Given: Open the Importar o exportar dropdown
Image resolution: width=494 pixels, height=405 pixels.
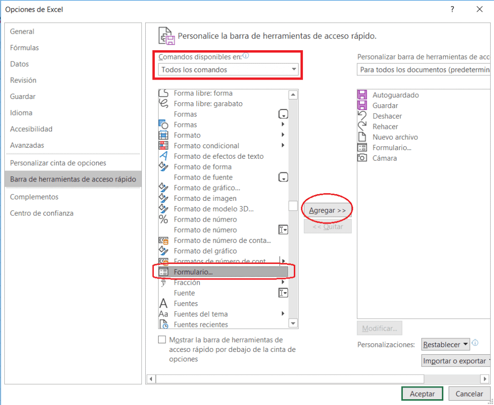Looking at the screenshot, I should point(456,361).
